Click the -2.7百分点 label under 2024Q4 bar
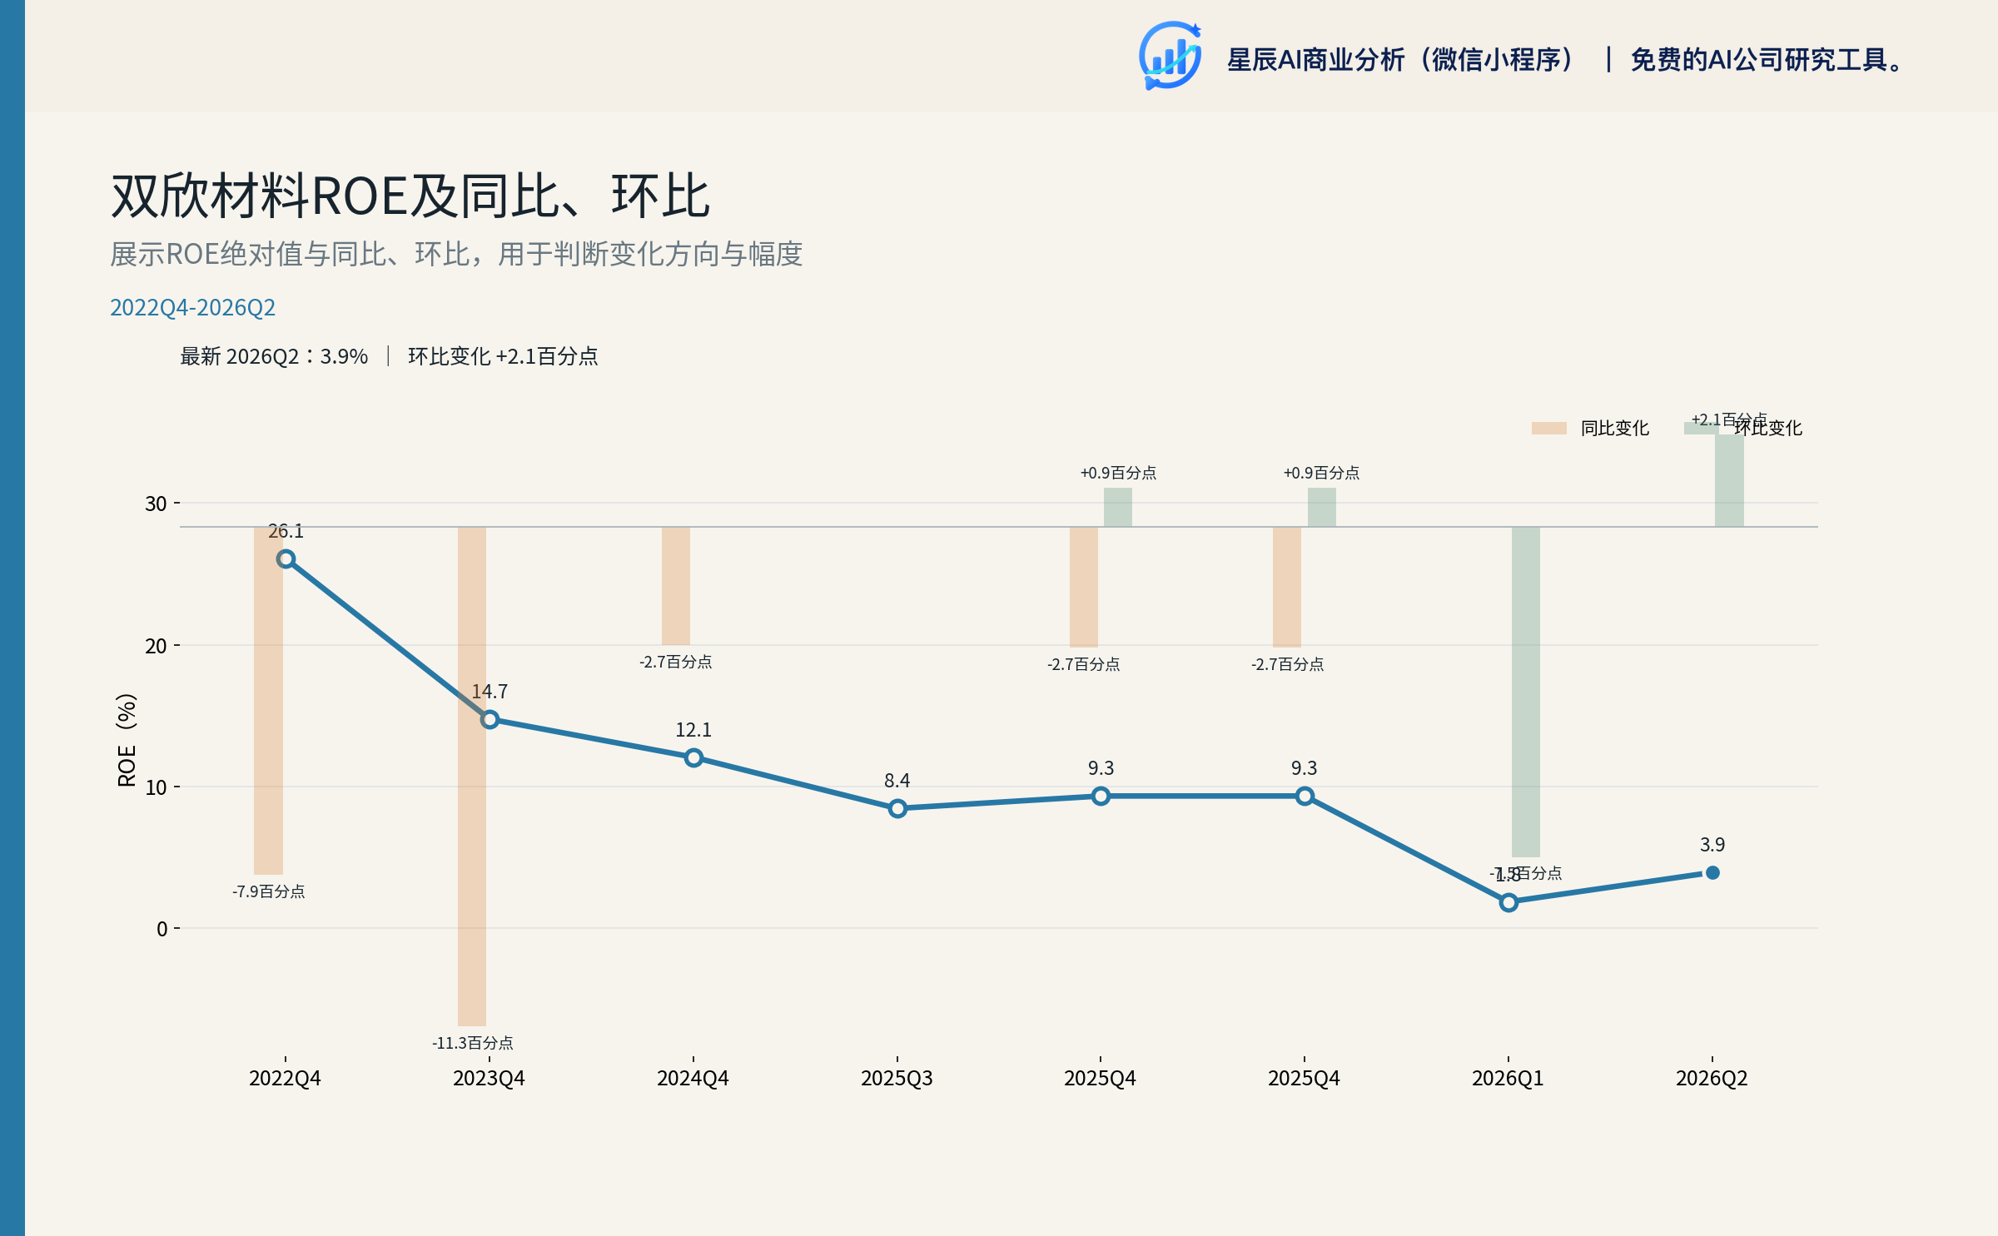This screenshot has width=1998, height=1236. [675, 662]
